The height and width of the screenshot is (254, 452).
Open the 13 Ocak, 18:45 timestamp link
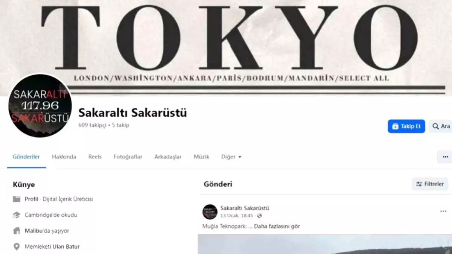237,216
